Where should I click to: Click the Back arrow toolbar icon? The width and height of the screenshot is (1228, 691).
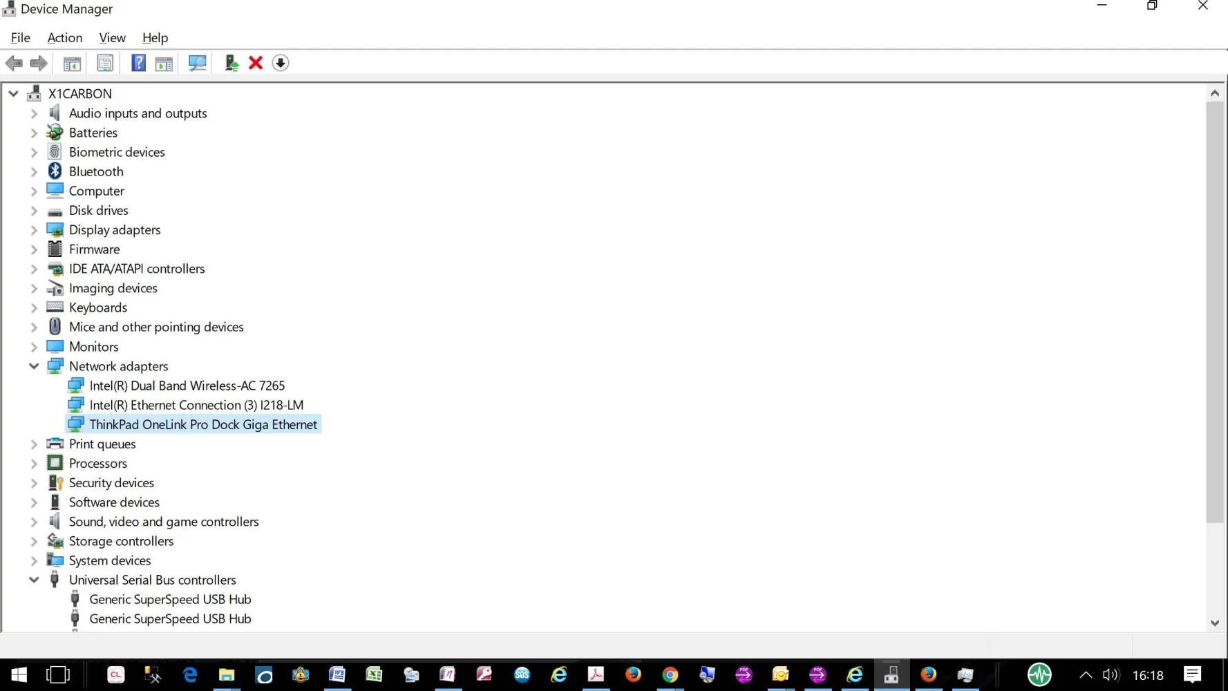[14, 63]
